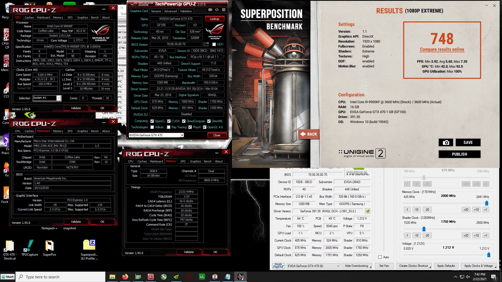
Task: Click the Shader Clock slider handle
Action: (x=424, y=229)
